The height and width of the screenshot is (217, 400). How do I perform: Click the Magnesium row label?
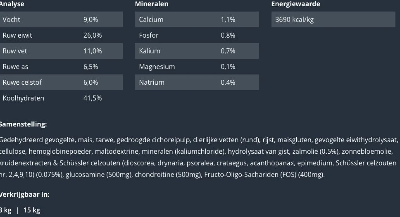pos(157,67)
